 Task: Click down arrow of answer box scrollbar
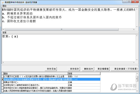(137, 60)
